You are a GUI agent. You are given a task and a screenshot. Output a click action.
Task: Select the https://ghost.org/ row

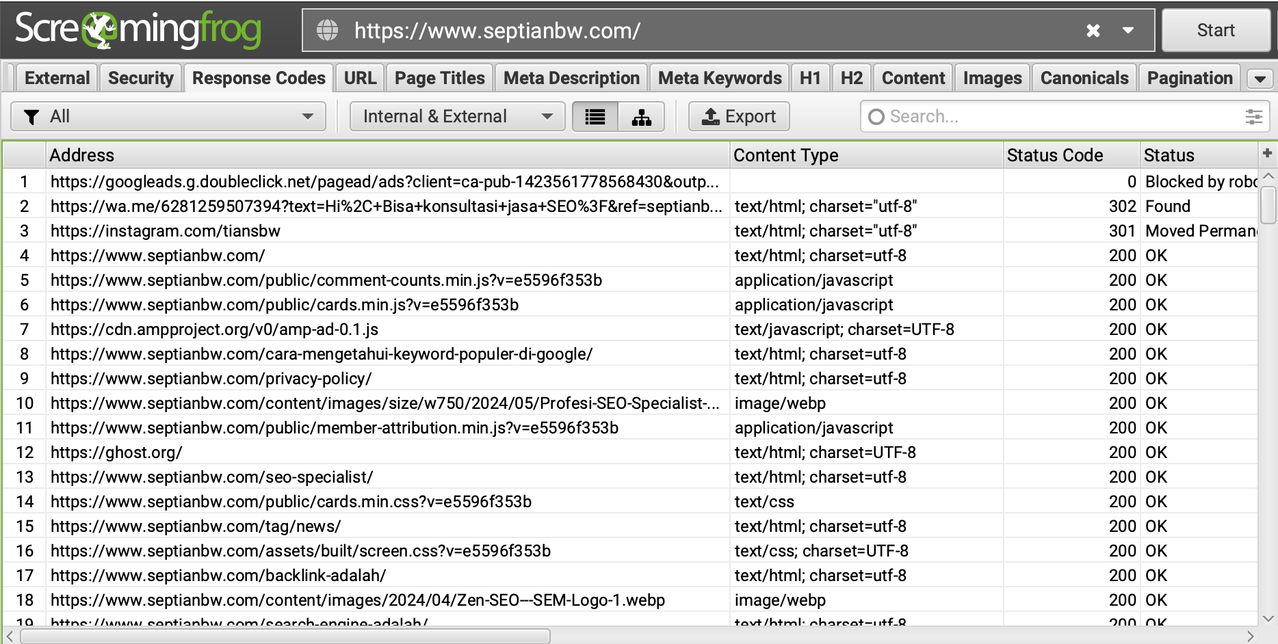coord(629,452)
